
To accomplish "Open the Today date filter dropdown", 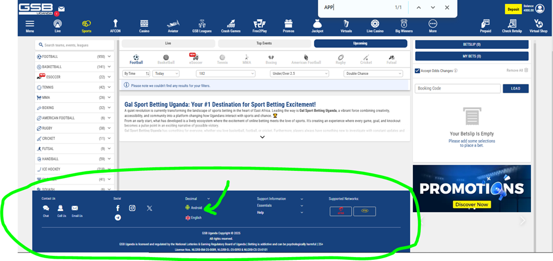I will (x=166, y=74).
